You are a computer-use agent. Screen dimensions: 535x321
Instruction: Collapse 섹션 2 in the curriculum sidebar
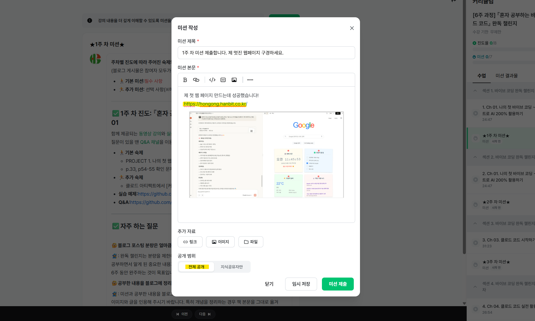[x=475, y=157]
